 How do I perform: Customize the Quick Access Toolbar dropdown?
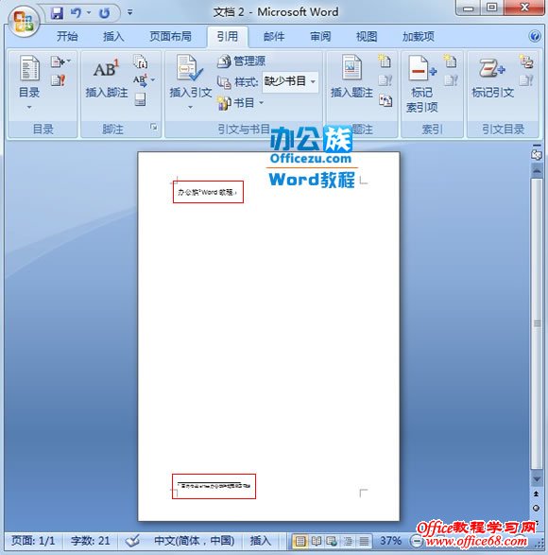[130, 12]
